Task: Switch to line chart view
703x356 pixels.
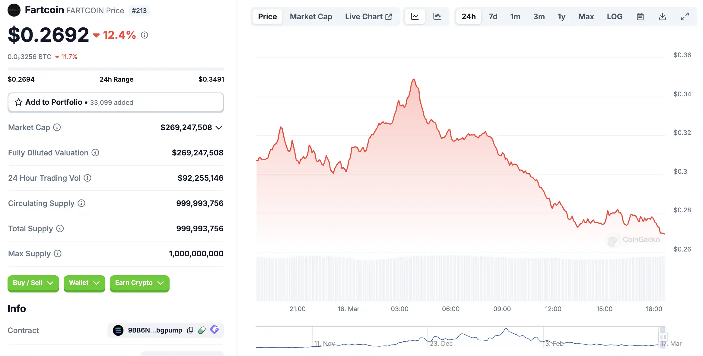Action: (415, 17)
